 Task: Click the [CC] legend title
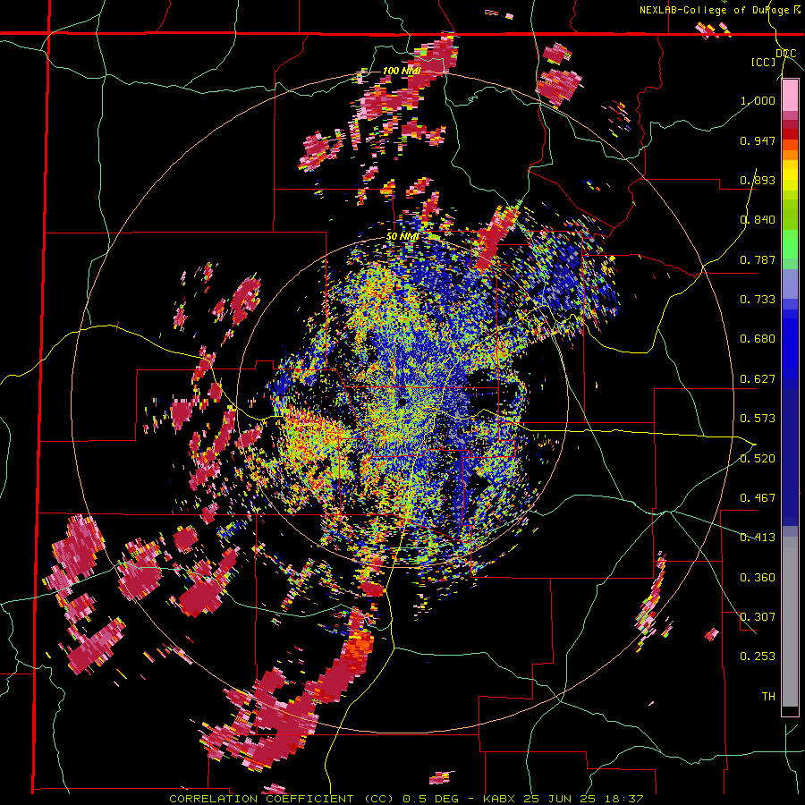[x=763, y=62]
